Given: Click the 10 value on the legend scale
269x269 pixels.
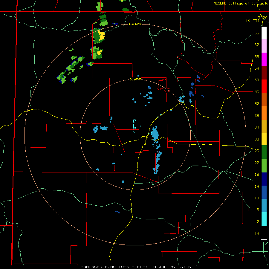Looking at the screenshot, I should click(x=257, y=198).
